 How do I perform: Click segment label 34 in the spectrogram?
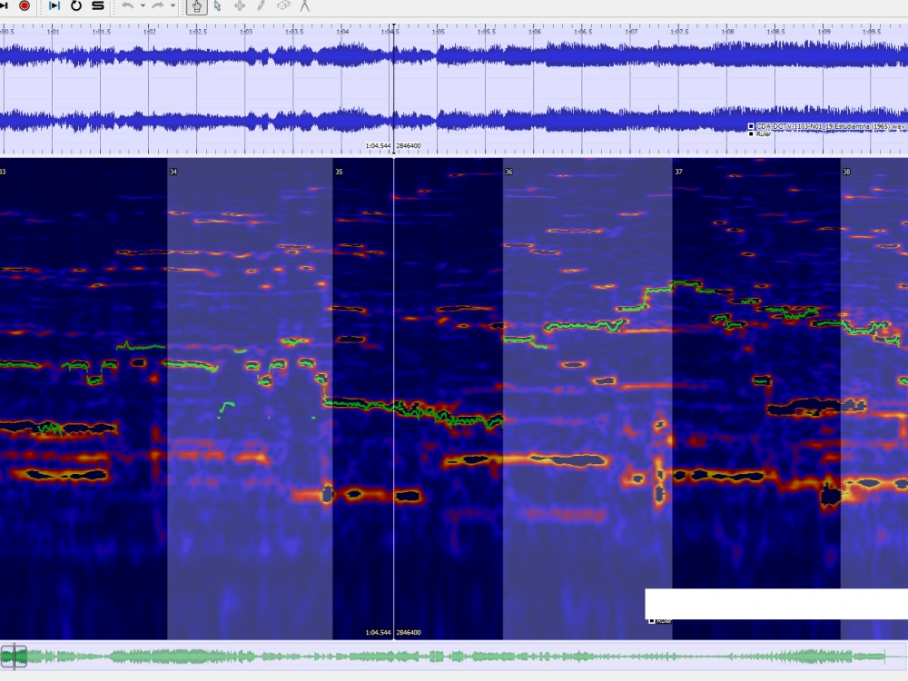click(173, 172)
